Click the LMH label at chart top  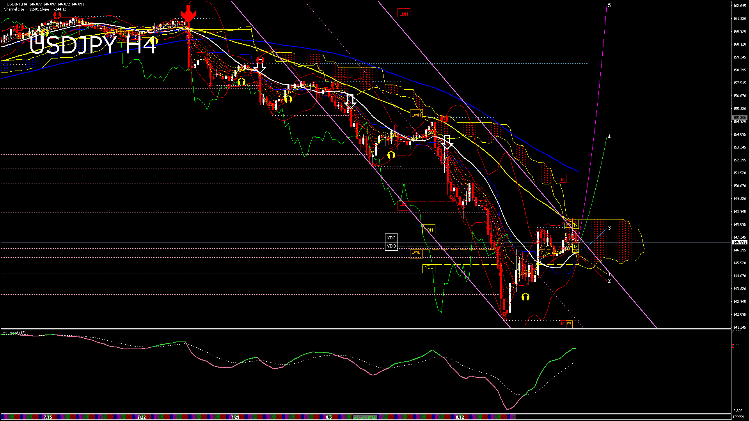403,14
